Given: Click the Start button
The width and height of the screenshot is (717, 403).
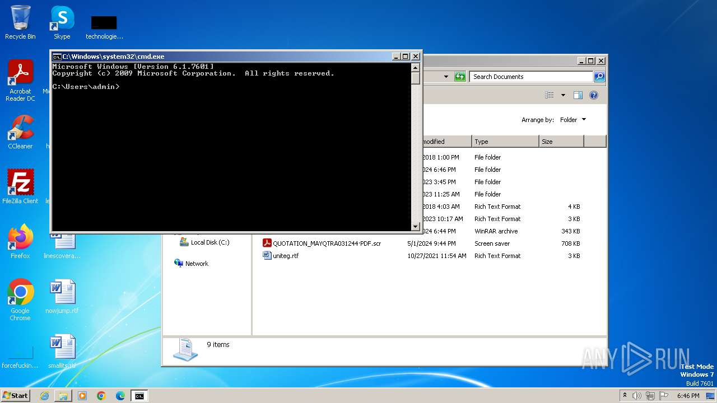Looking at the screenshot, I should click(15, 395).
